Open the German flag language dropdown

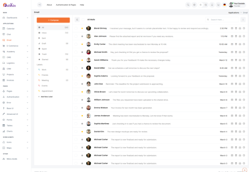click(x=224, y=5)
